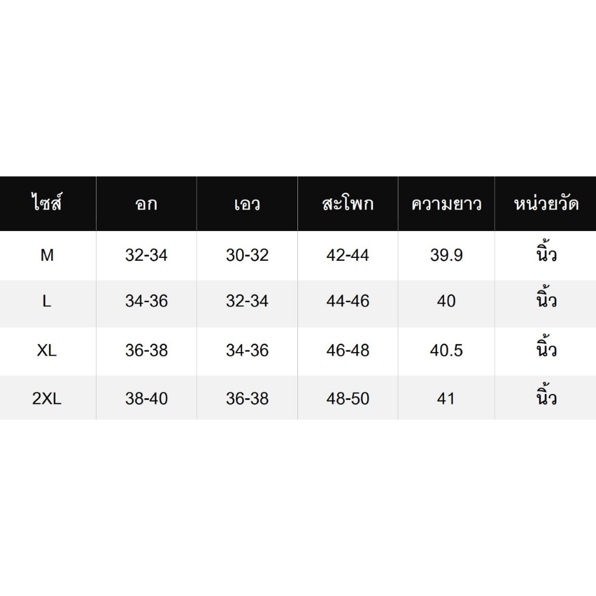Select the 48-50 hip measurement
The width and height of the screenshot is (596, 596).
347,399
